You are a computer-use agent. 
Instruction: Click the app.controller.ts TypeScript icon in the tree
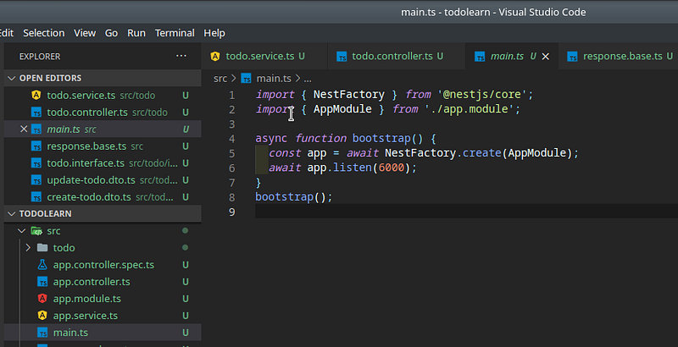(42, 282)
